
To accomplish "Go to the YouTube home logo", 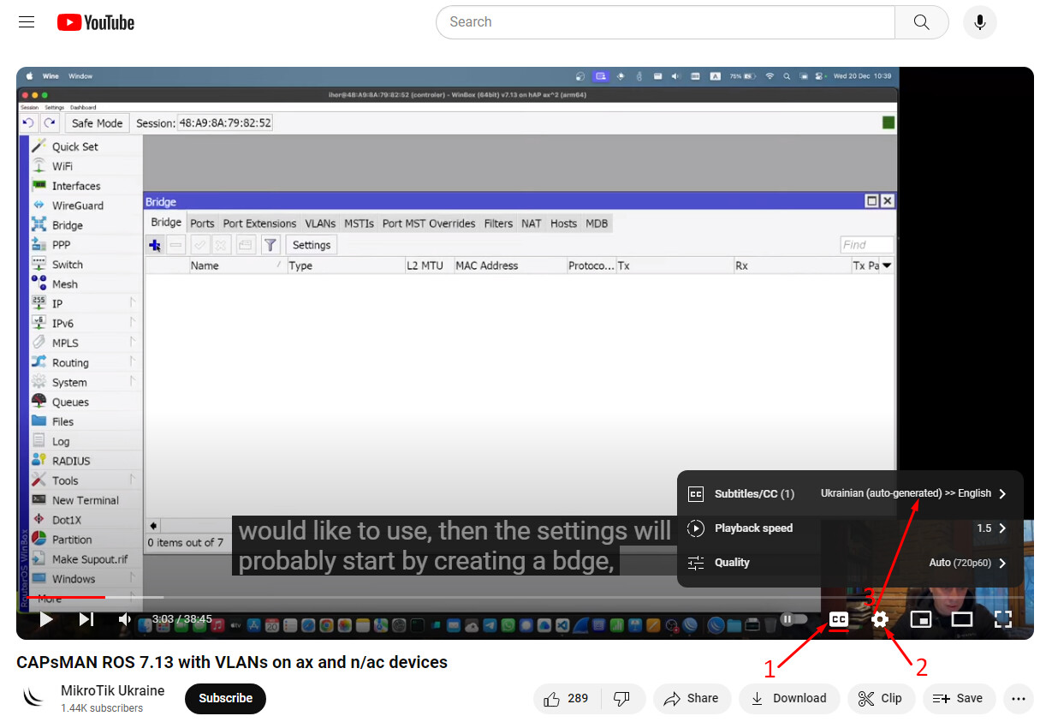I will [96, 22].
